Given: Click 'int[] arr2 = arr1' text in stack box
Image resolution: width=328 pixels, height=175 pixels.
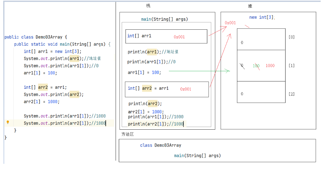Looking at the screenshot, I should pos(148,88).
